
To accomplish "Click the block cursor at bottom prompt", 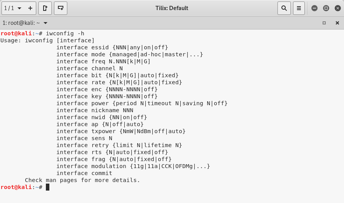I will click(47, 187).
